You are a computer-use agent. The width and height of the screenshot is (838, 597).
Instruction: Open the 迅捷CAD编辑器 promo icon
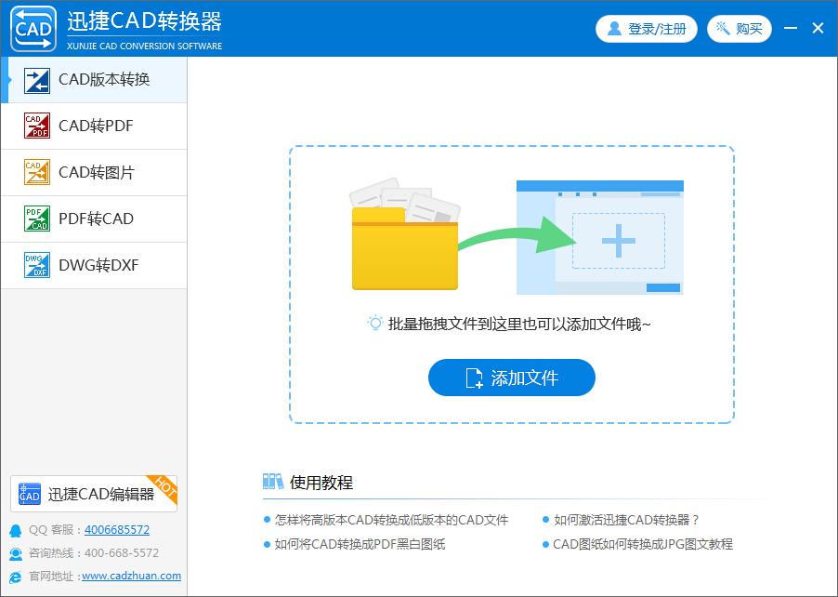pyautogui.click(x=29, y=494)
